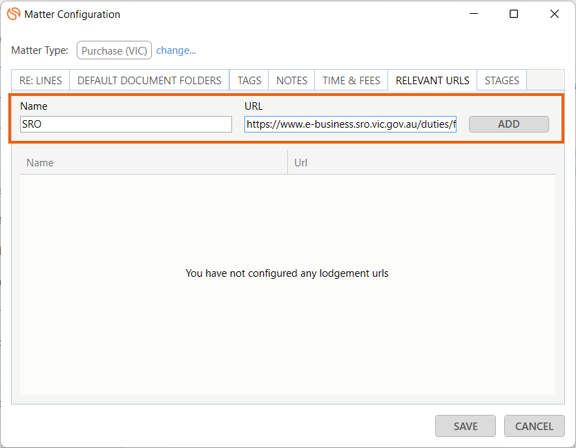Cancel the matter configuration changes
This screenshot has height=448, width=576.
[x=534, y=426]
